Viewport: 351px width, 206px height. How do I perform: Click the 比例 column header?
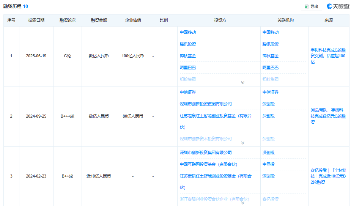[x=164, y=20]
